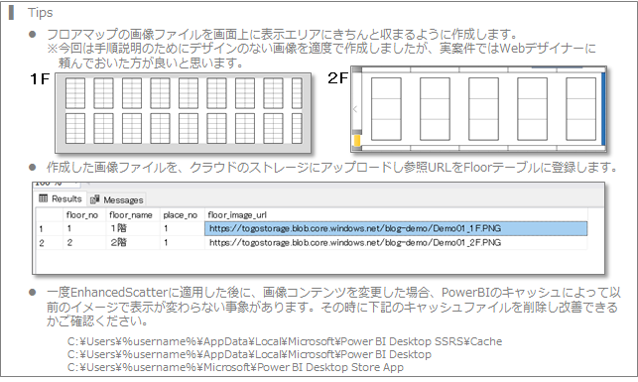The height and width of the screenshot is (382, 638).
Task: Click the Results grid icon
Action: pyautogui.click(x=43, y=198)
